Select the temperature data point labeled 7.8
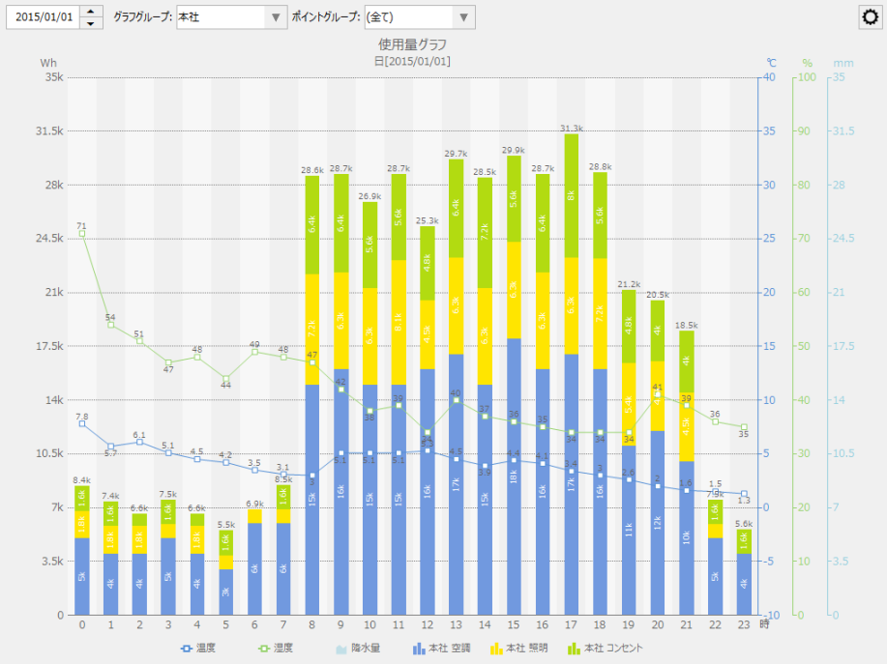Screen dimensions: 887x664 (x=82, y=423)
